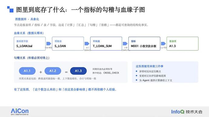
Task: Select the 报表项 A1.3 box
Action: click(x=182, y=44)
